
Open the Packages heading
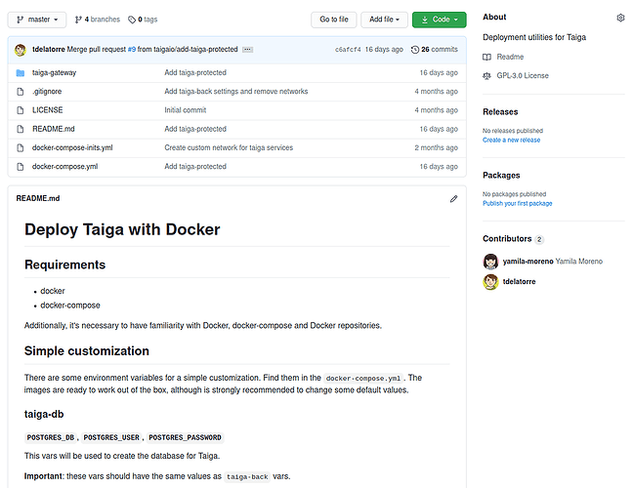[501, 176]
